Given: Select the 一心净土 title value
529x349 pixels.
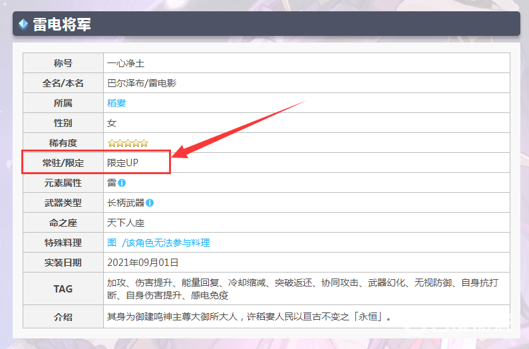Looking at the screenshot, I should click(x=126, y=63).
